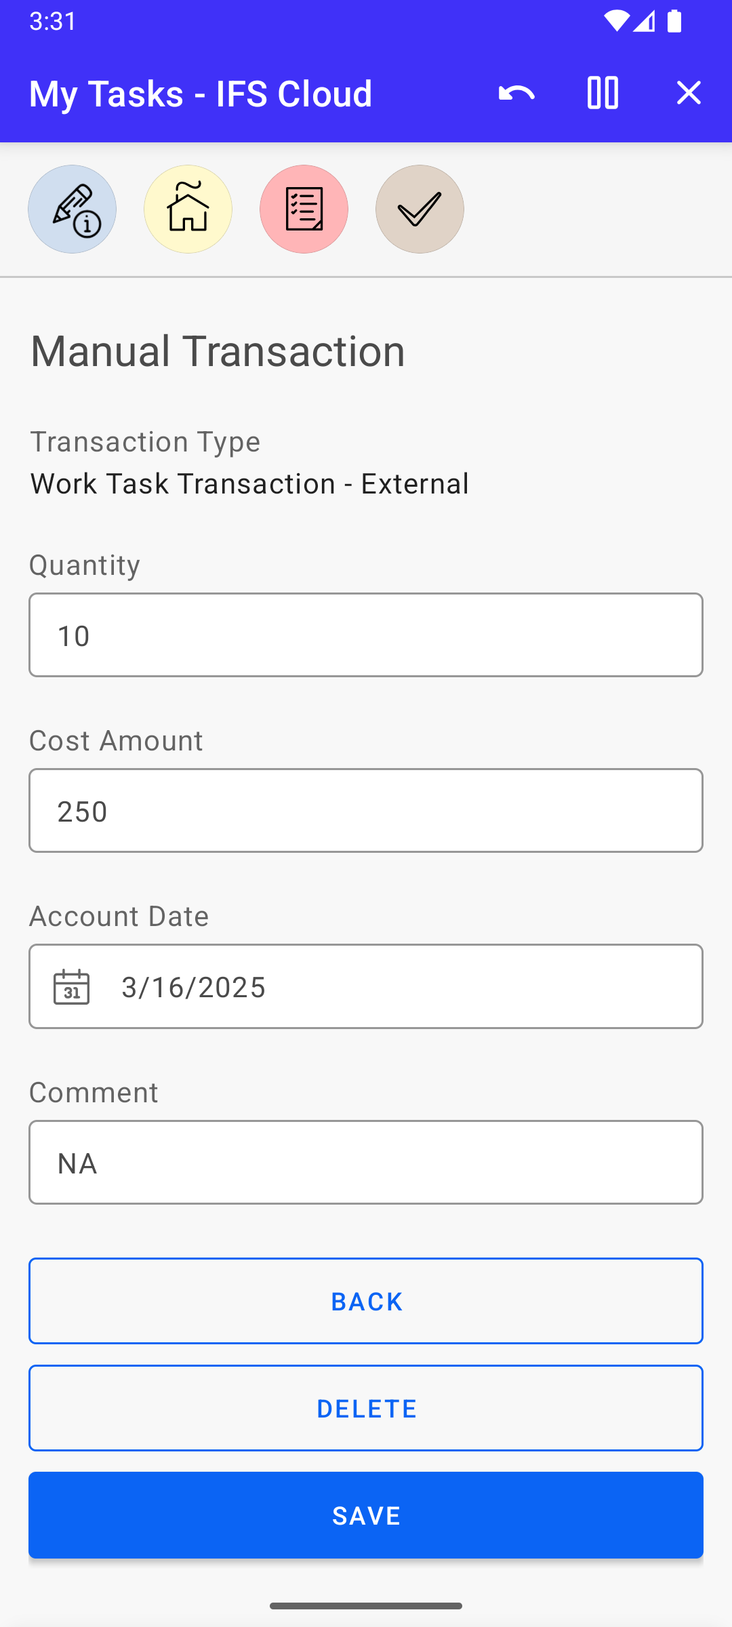This screenshot has width=732, height=1627.
Task: Tap the Wi-Fi status icon
Action: [x=615, y=22]
